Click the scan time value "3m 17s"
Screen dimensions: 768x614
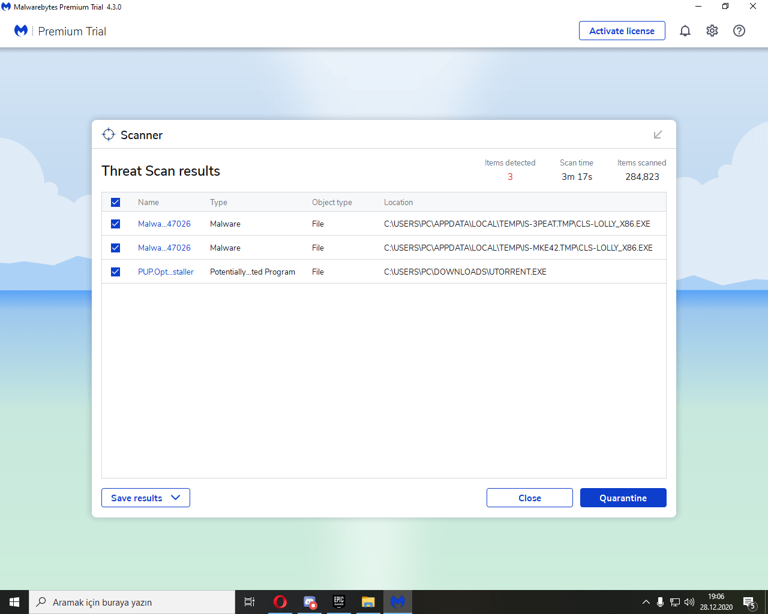pos(577,177)
